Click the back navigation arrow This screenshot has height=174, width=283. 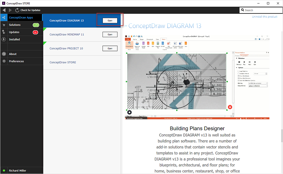point(4,10)
